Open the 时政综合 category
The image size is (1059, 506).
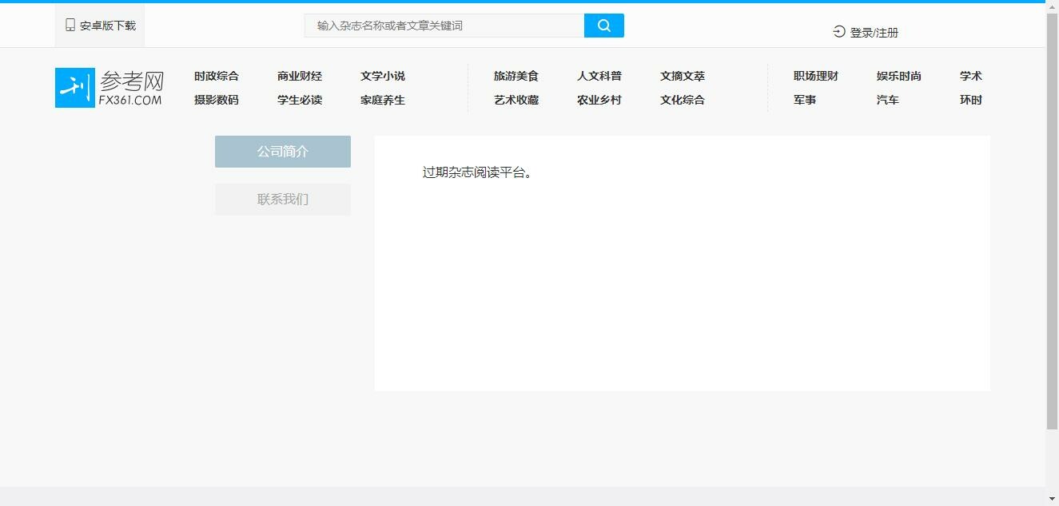click(x=217, y=77)
